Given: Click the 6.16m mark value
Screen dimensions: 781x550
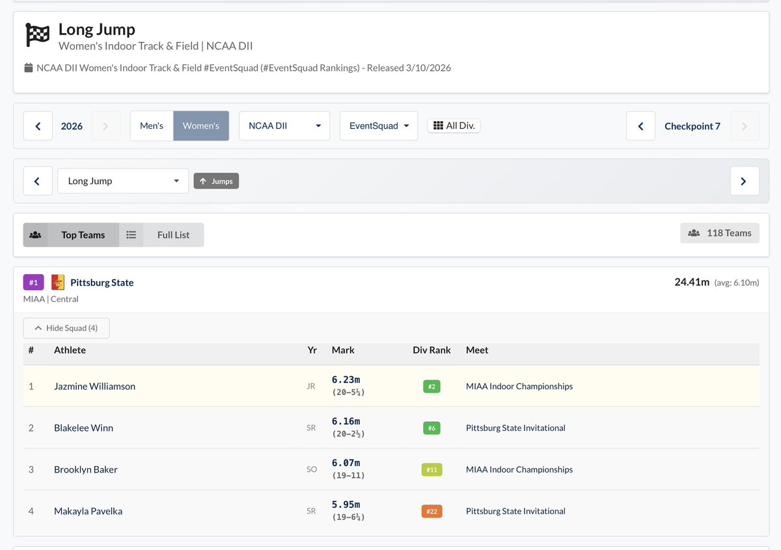Looking at the screenshot, I should click(x=346, y=421).
